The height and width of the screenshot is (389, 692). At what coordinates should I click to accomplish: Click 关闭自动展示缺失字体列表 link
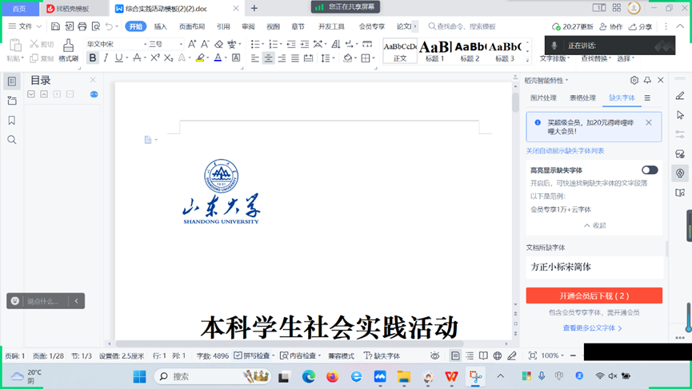pos(565,151)
